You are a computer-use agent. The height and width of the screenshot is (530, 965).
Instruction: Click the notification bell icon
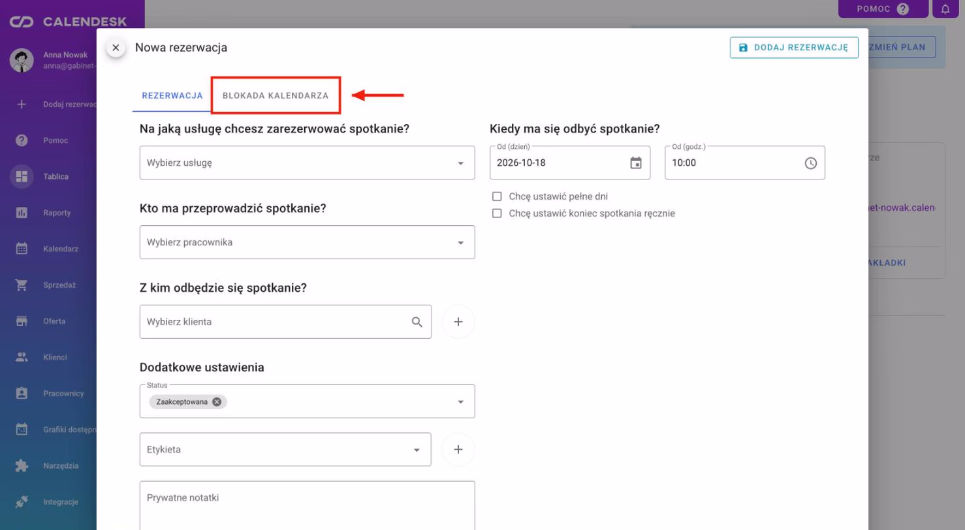945,9
